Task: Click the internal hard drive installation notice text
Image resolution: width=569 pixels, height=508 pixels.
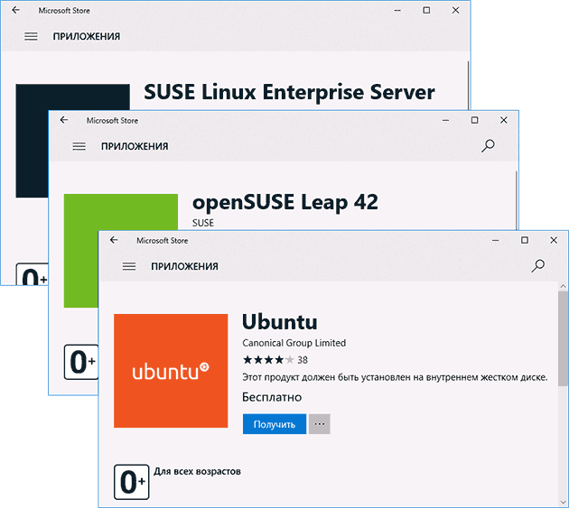Action: click(395, 377)
